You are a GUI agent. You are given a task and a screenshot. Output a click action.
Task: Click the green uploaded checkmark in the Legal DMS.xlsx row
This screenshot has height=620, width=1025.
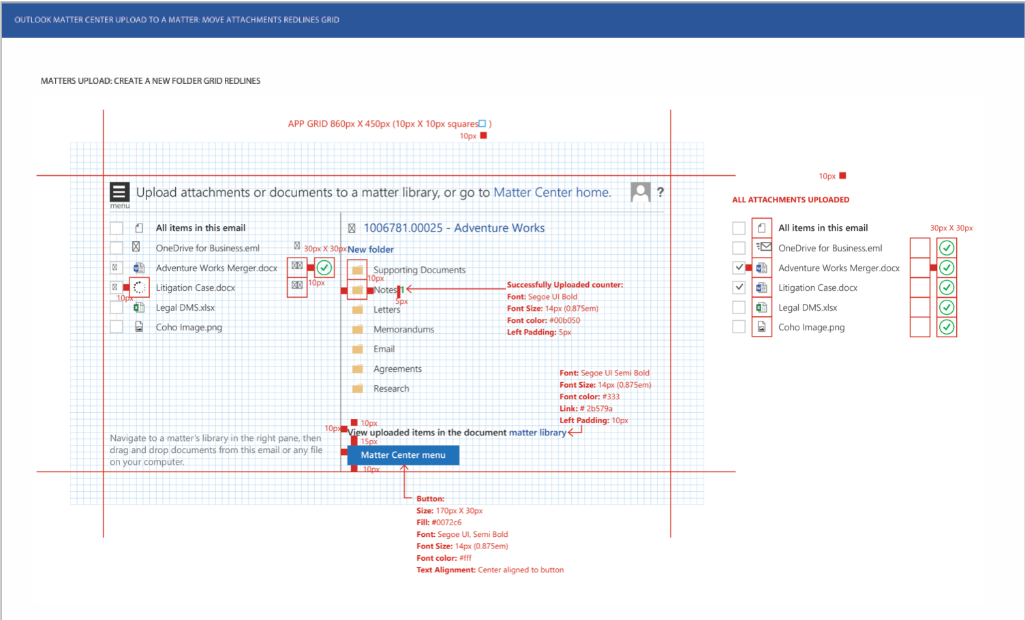click(947, 307)
